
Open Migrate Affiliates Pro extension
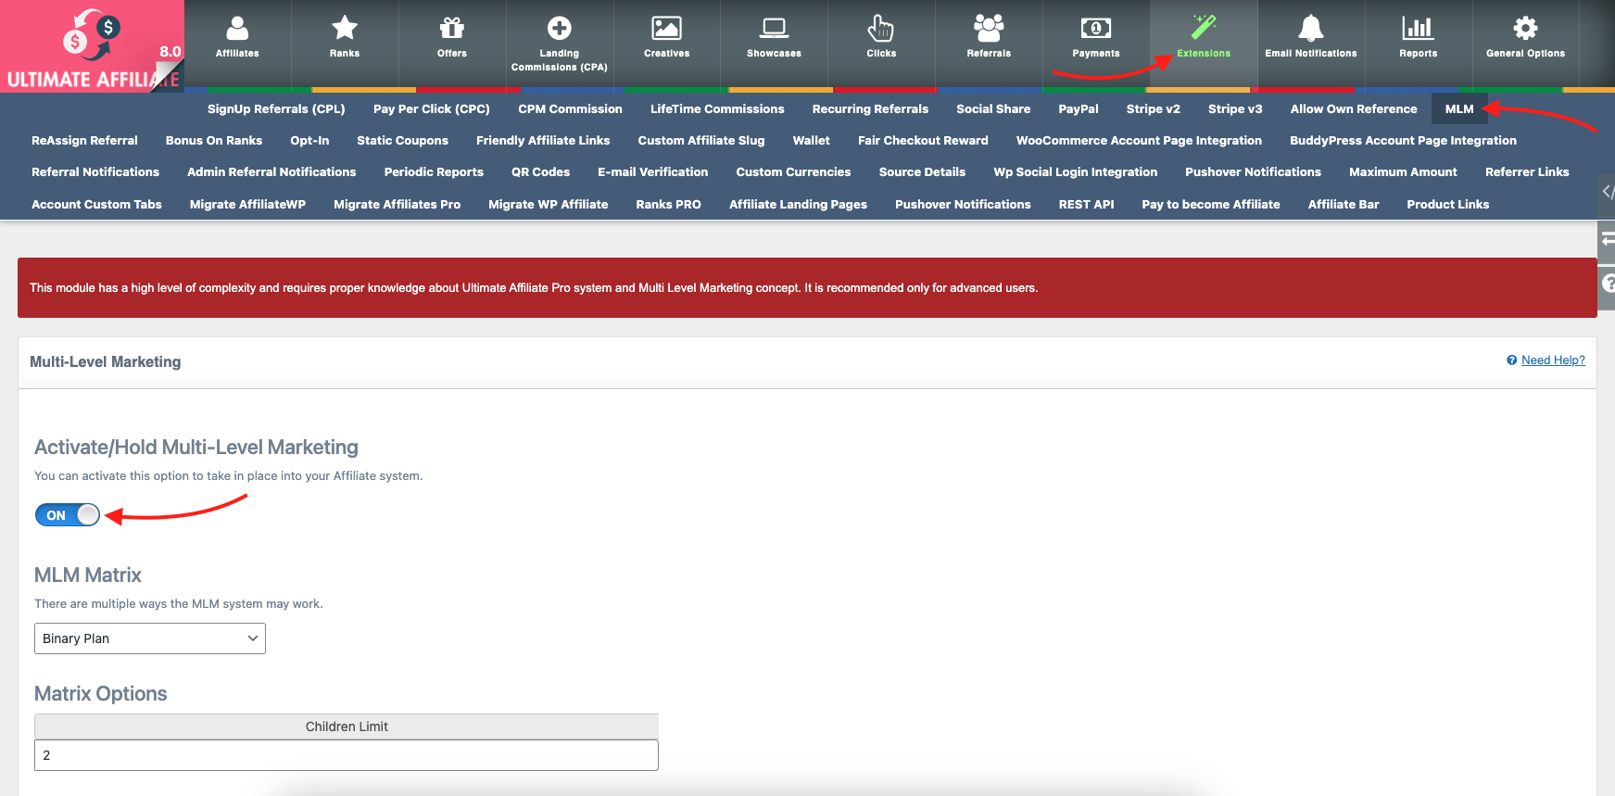point(397,205)
